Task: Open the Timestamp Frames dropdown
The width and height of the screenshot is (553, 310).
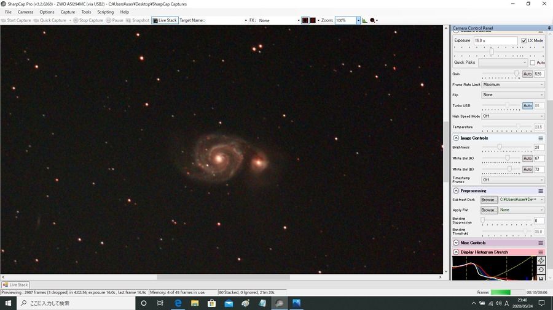Action: (x=513, y=180)
